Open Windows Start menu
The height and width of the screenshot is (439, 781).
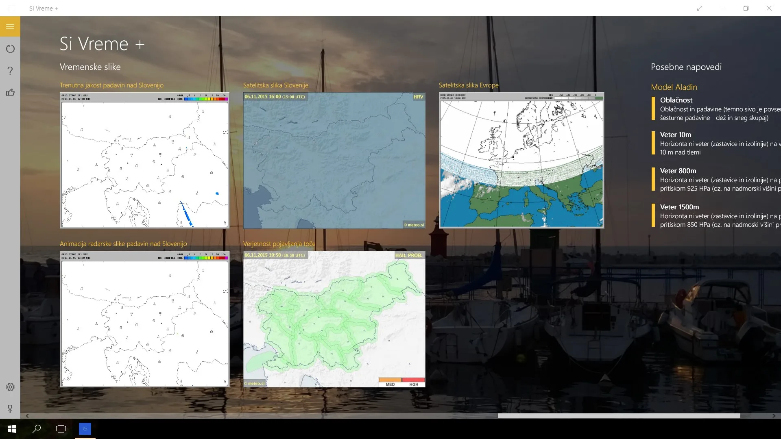(x=12, y=429)
